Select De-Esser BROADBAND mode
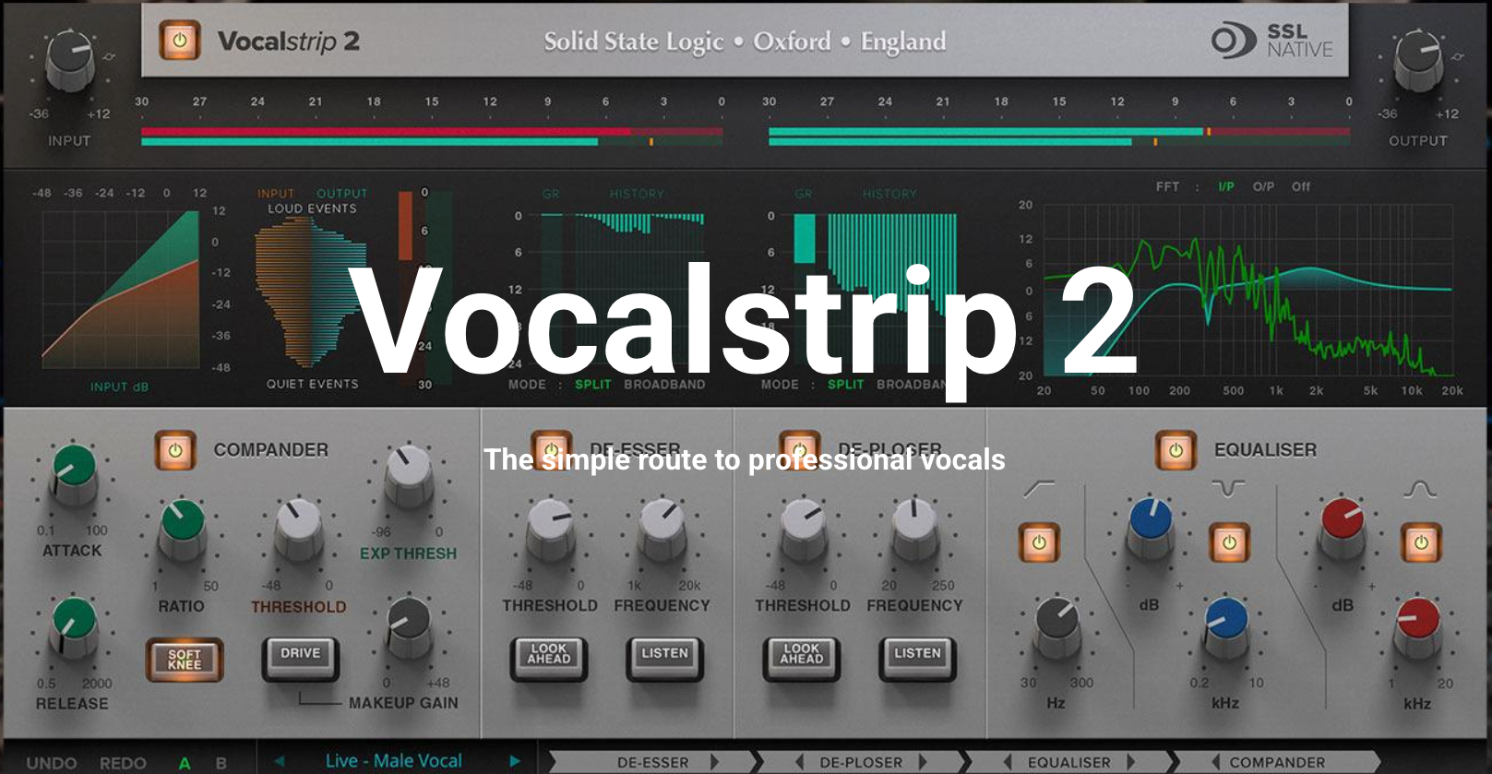1492x774 pixels. pyautogui.click(x=664, y=384)
